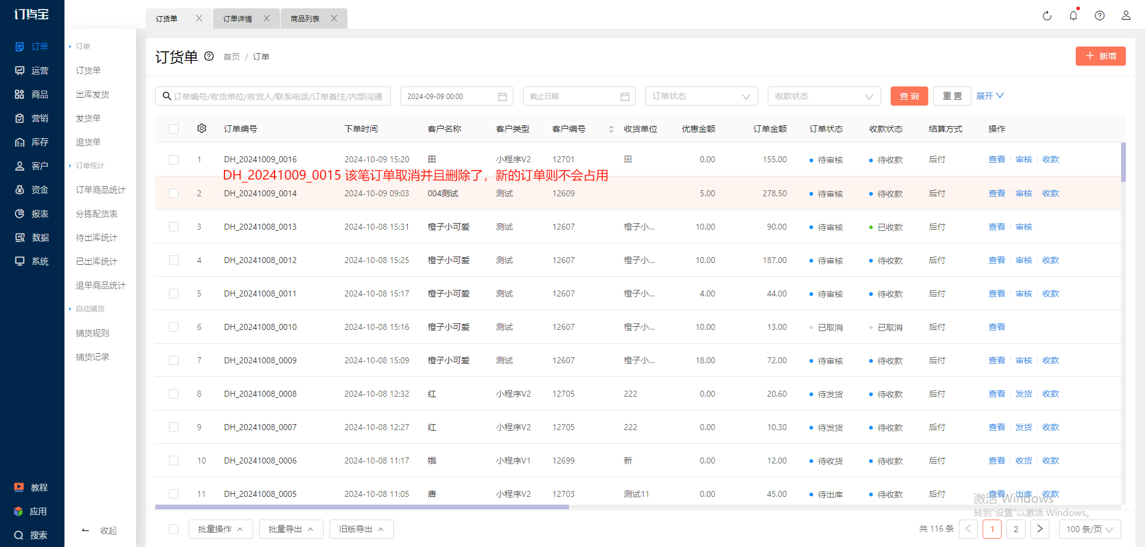Open the 教程 tutorial icon
1145x547 pixels.
click(x=19, y=487)
